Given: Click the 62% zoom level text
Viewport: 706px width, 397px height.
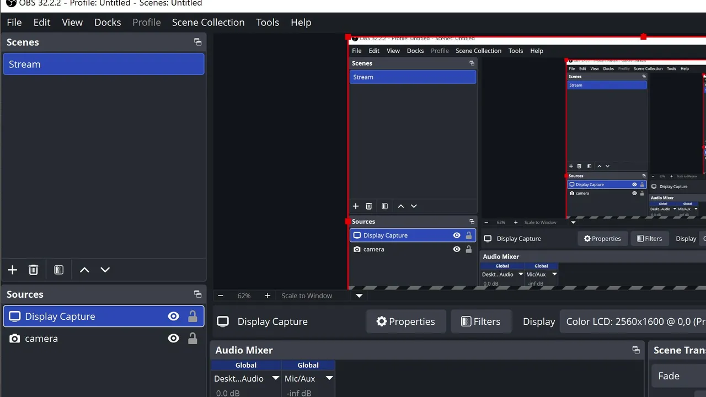Looking at the screenshot, I should pos(244,296).
